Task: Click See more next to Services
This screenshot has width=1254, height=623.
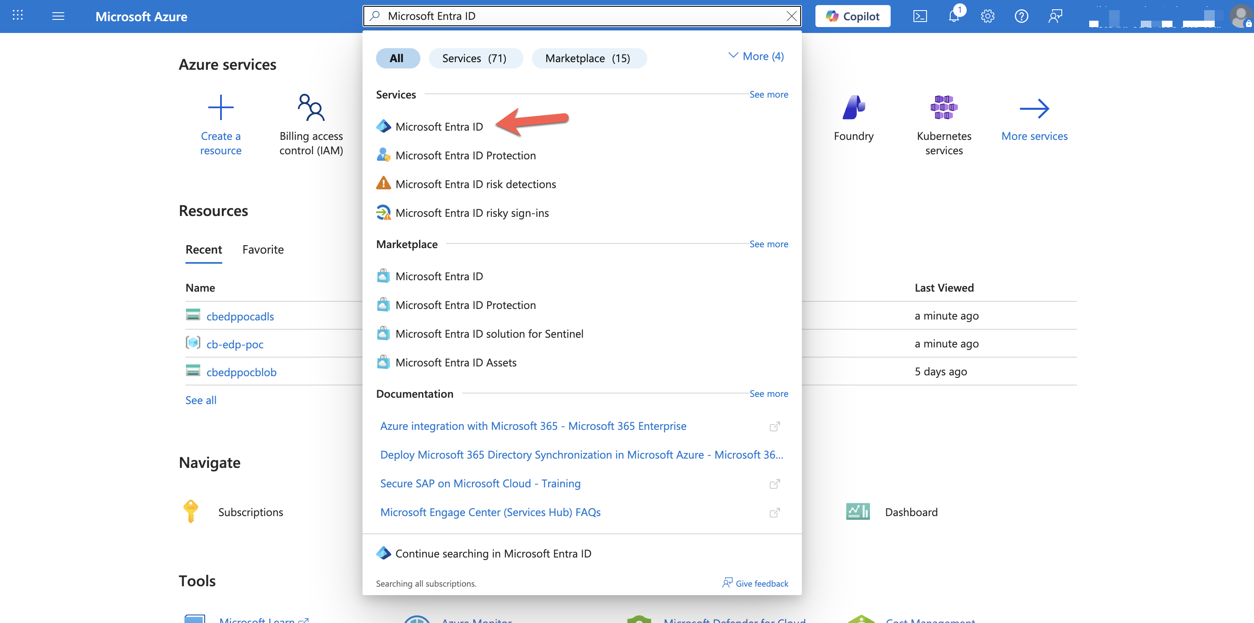Action: click(768, 95)
